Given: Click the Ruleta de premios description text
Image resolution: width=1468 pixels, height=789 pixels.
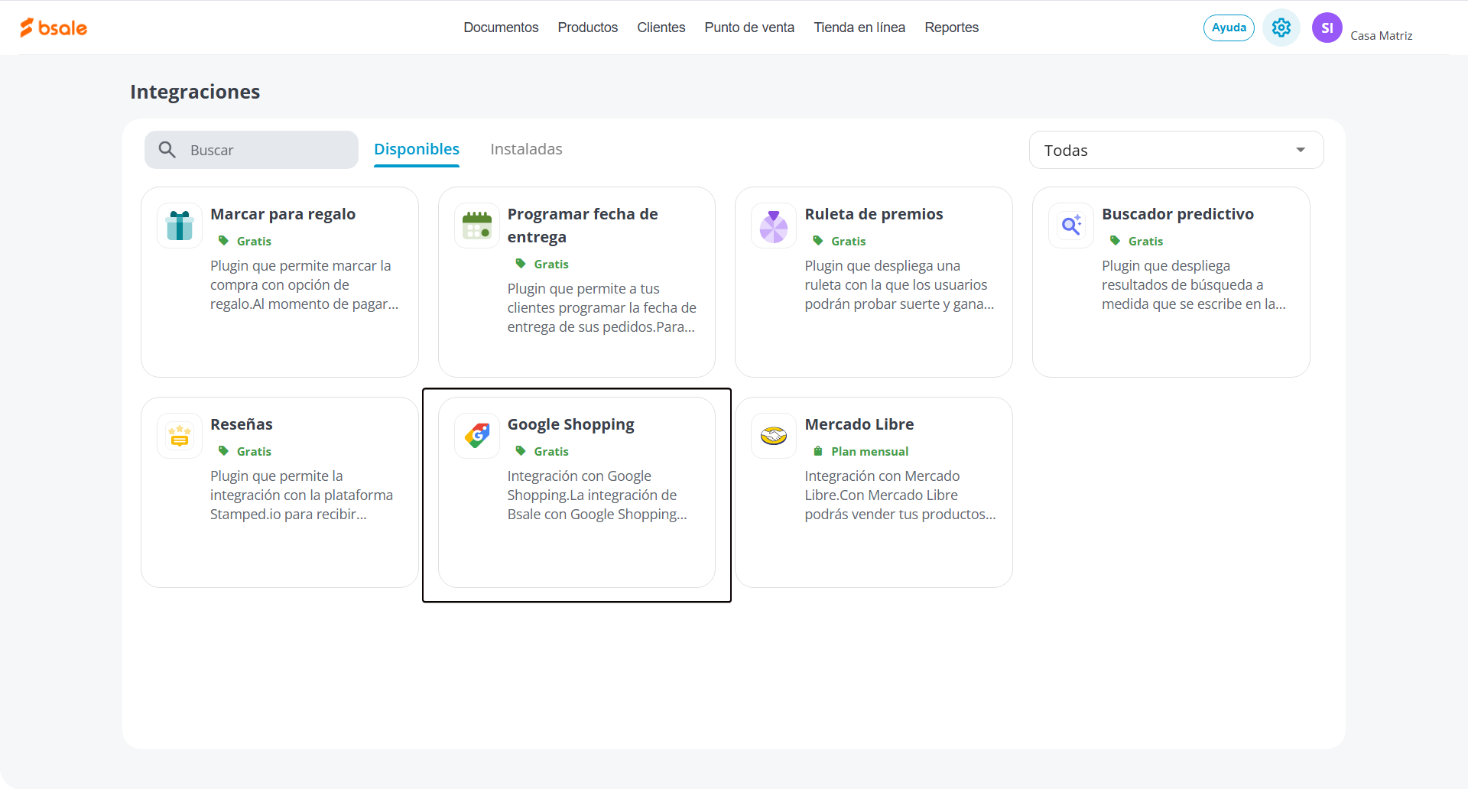Looking at the screenshot, I should pyautogui.click(x=899, y=284).
